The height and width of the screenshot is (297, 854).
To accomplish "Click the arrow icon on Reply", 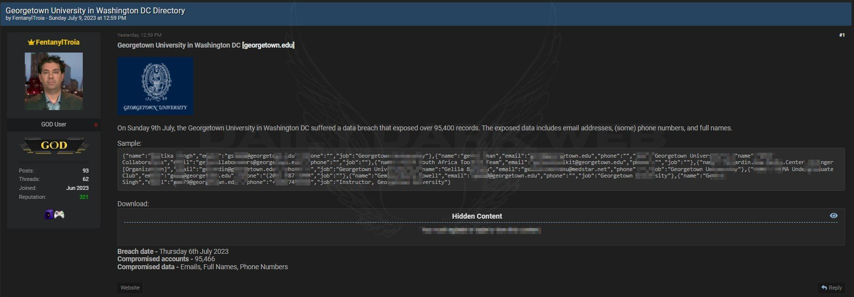I will 824,288.
